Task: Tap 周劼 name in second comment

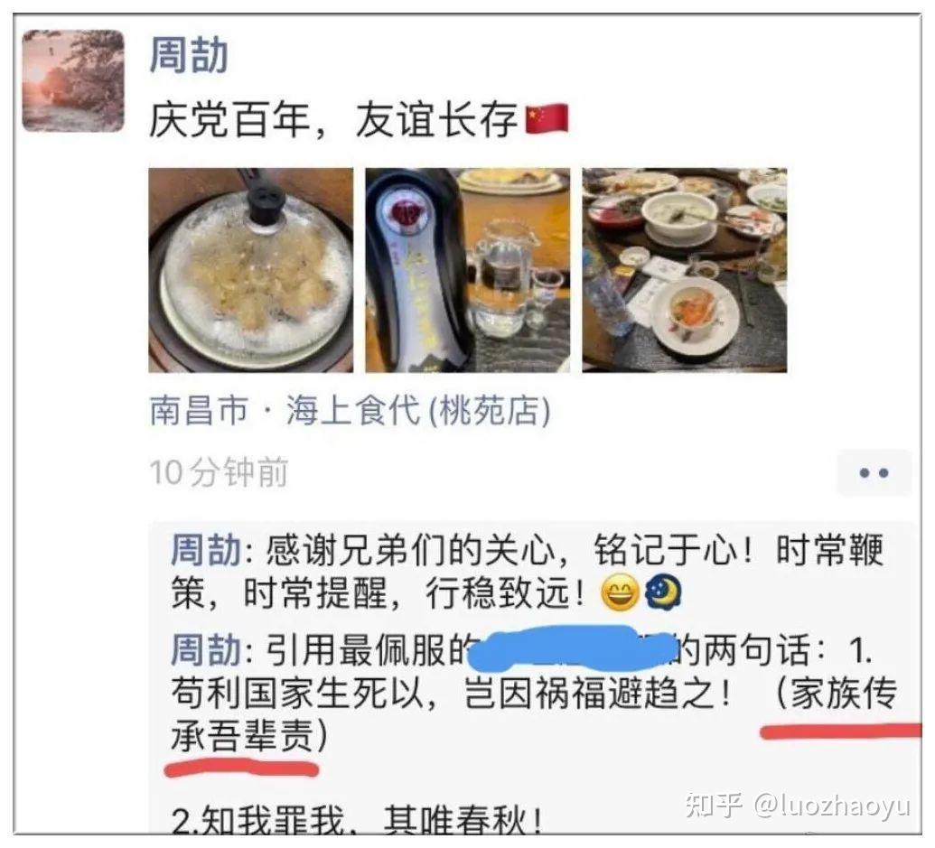Action: 206,649
